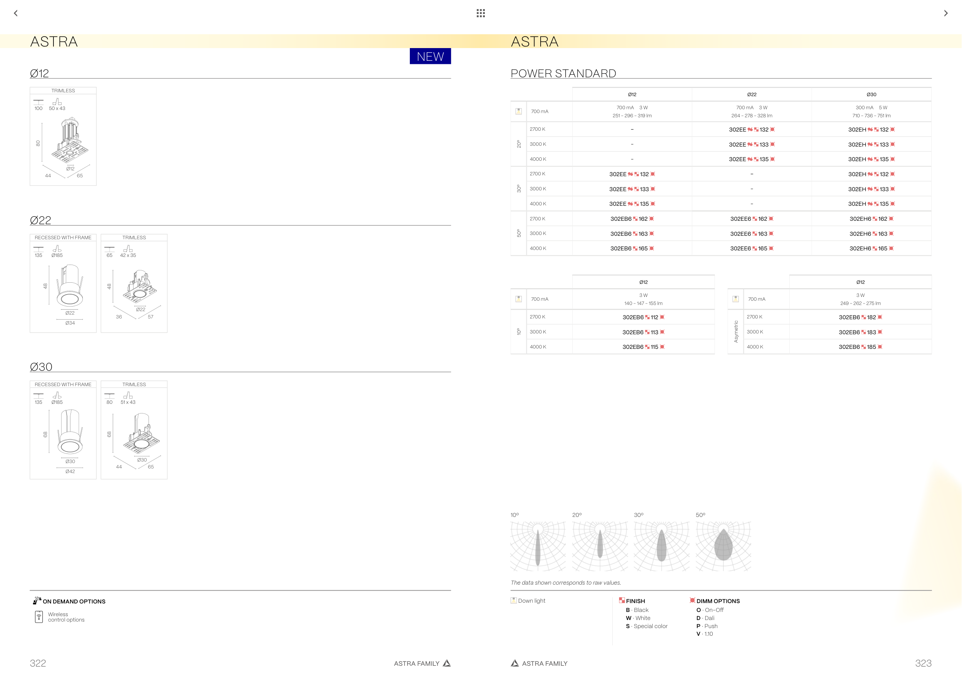Click the Down light legend icon
Screen dimensions: 962x680
514,600
